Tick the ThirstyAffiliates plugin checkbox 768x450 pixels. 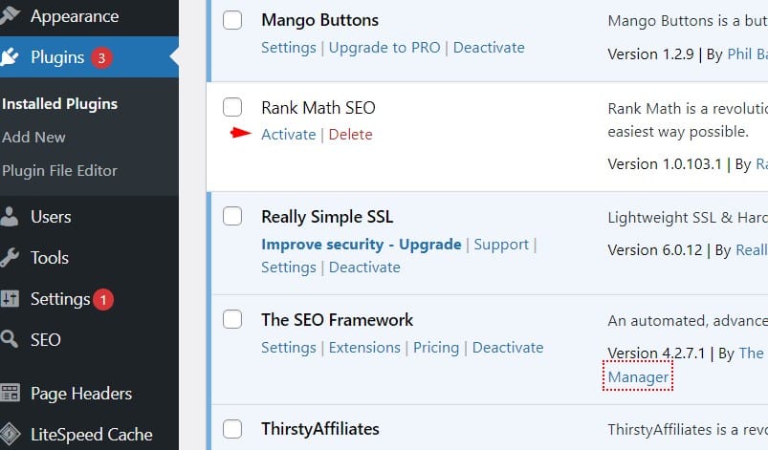click(x=232, y=429)
